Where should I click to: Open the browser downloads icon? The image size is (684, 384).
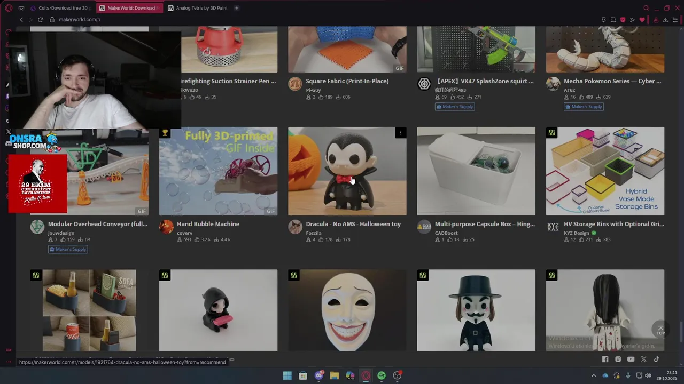[x=665, y=20]
